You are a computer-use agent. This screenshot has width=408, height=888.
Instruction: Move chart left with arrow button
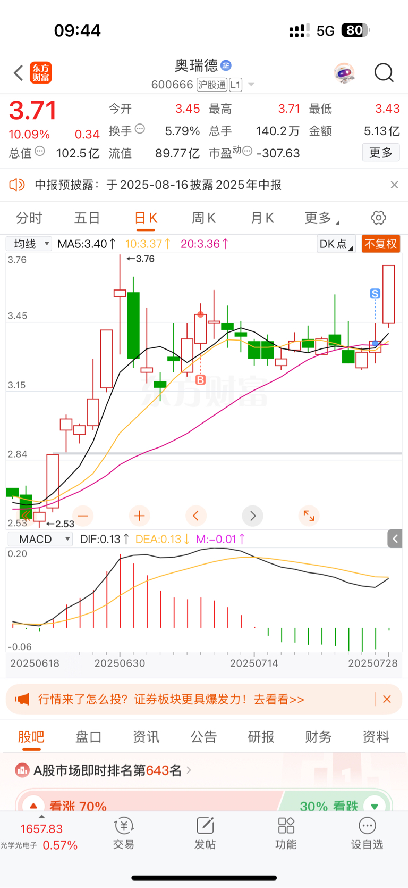[196, 516]
